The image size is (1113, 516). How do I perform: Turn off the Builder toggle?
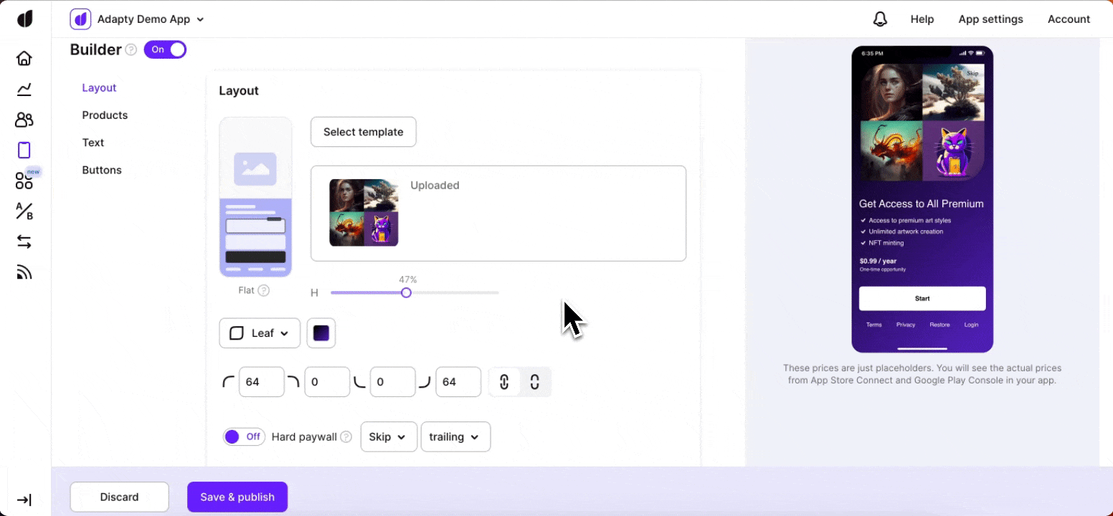(x=165, y=49)
